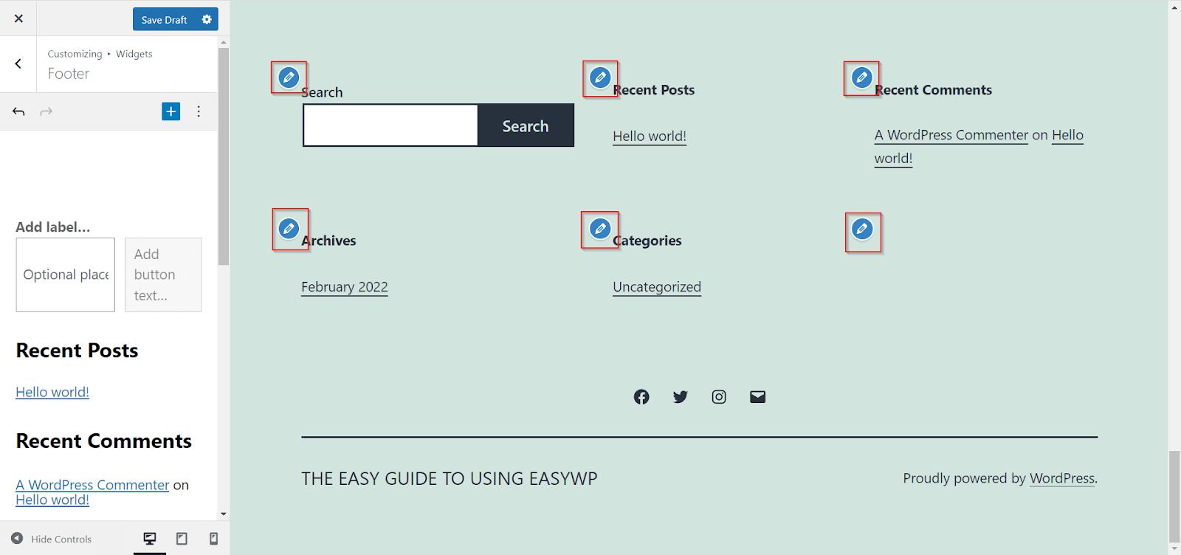Viewport: 1181px width, 555px height.
Task: Switch to tablet preview icon
Action: (182, 539)
